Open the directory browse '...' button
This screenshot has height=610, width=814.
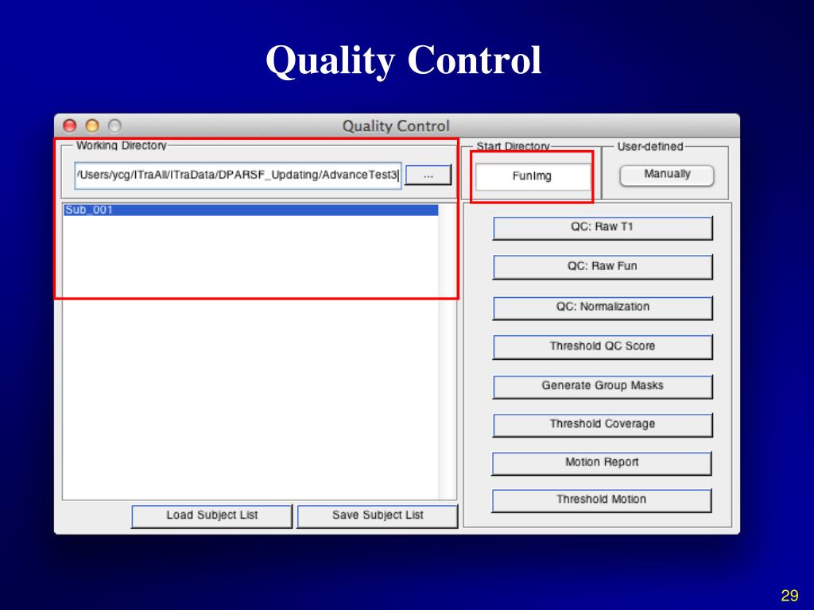[x=428, y=176]
